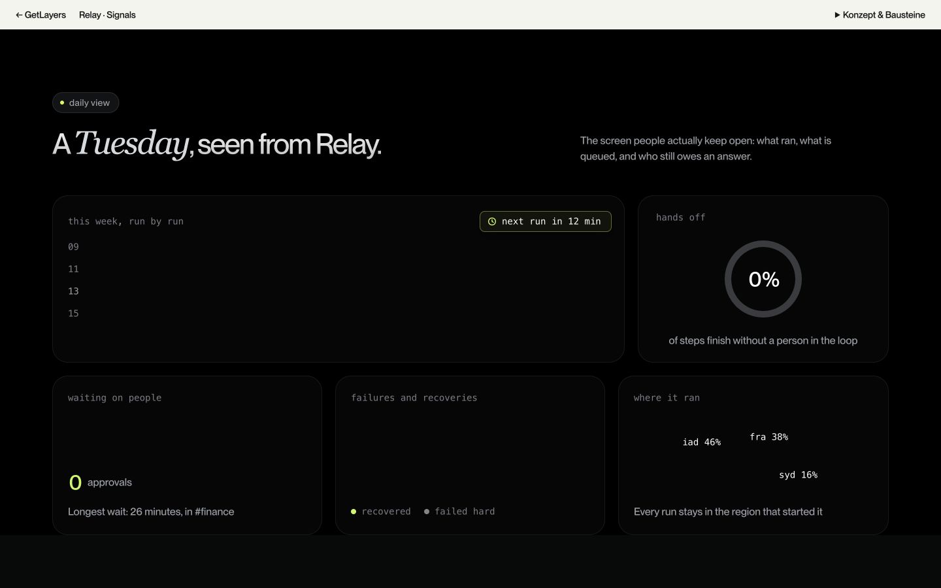Viewport: 941px width, 588px height.
Task: Select the fra 38% region label
Action: click(769, 437)
